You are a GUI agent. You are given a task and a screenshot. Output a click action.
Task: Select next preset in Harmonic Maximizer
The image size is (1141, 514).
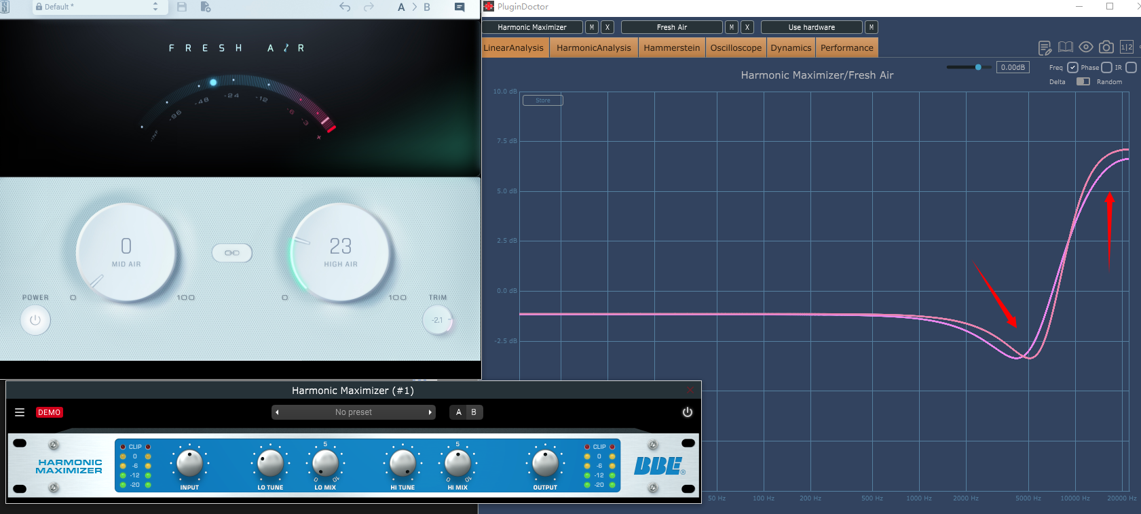430,412
